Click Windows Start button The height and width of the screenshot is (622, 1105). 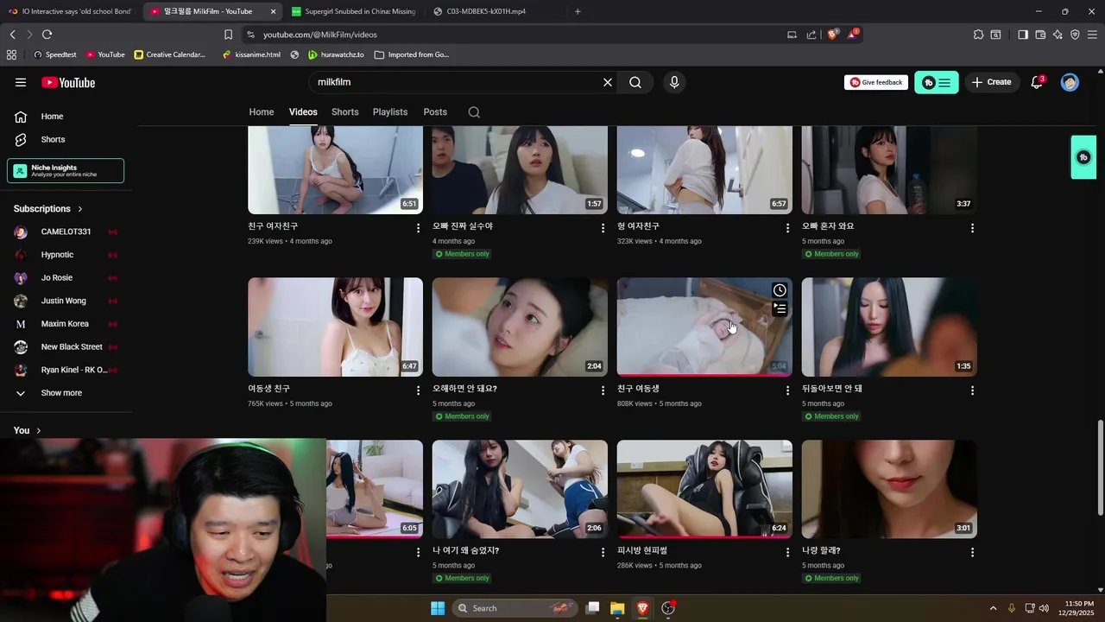[438, 608]
